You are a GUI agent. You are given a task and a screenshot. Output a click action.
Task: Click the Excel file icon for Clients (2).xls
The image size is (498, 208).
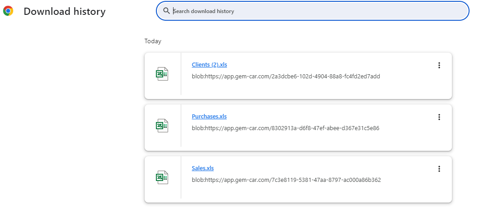pyautogui.click(x=162, y=74)
